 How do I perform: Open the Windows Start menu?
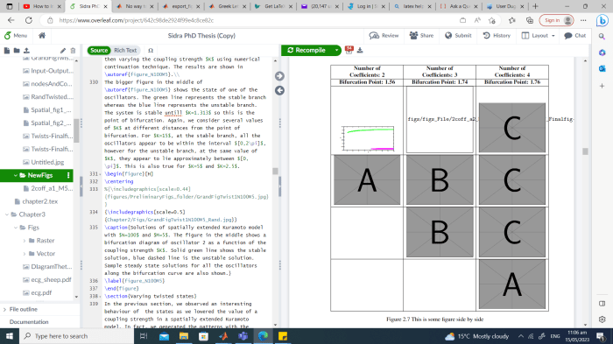click(10, 336)
